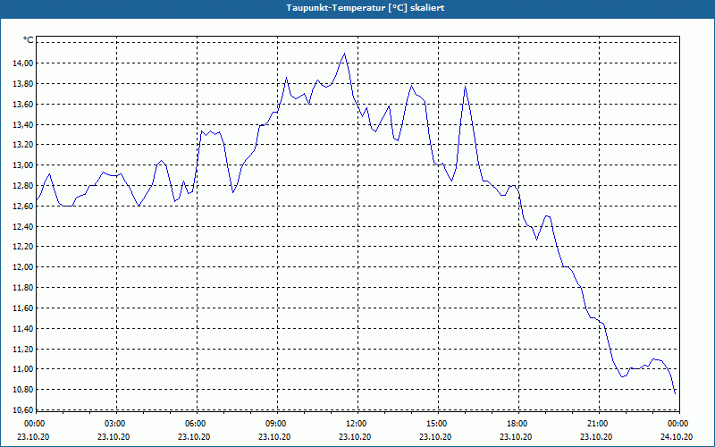Image resolution: width=715 pixels, height=447 pixels.
Task: Pick the "23.10.20" date beneath "12:00"
Action: point(355,436)
